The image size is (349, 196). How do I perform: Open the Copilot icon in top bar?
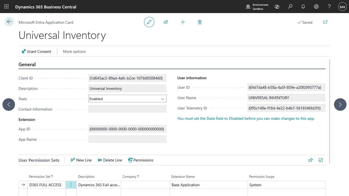pyautogui.click(x=277, y=7)
